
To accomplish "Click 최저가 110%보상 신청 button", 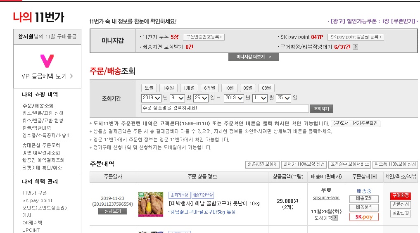I will [x=304, y=164].
